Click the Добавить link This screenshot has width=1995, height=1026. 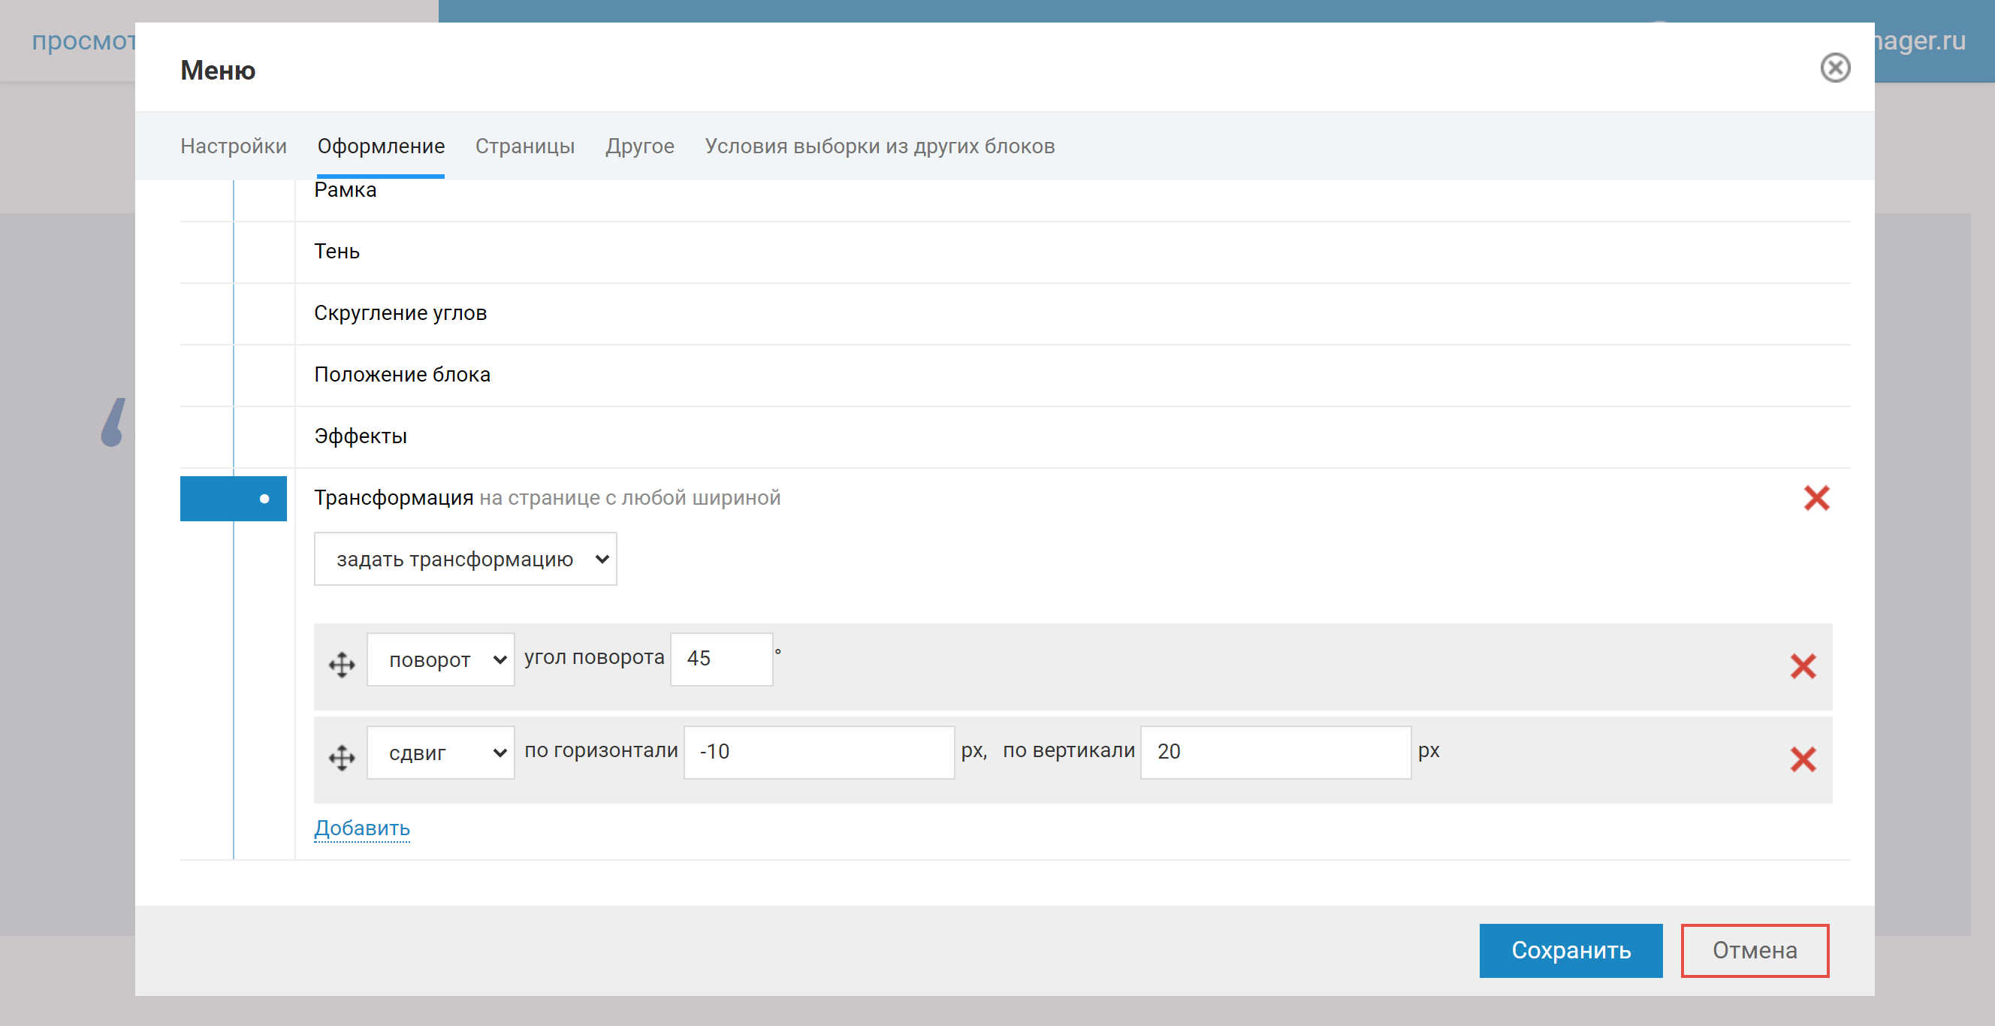click(x=362, y=828)
